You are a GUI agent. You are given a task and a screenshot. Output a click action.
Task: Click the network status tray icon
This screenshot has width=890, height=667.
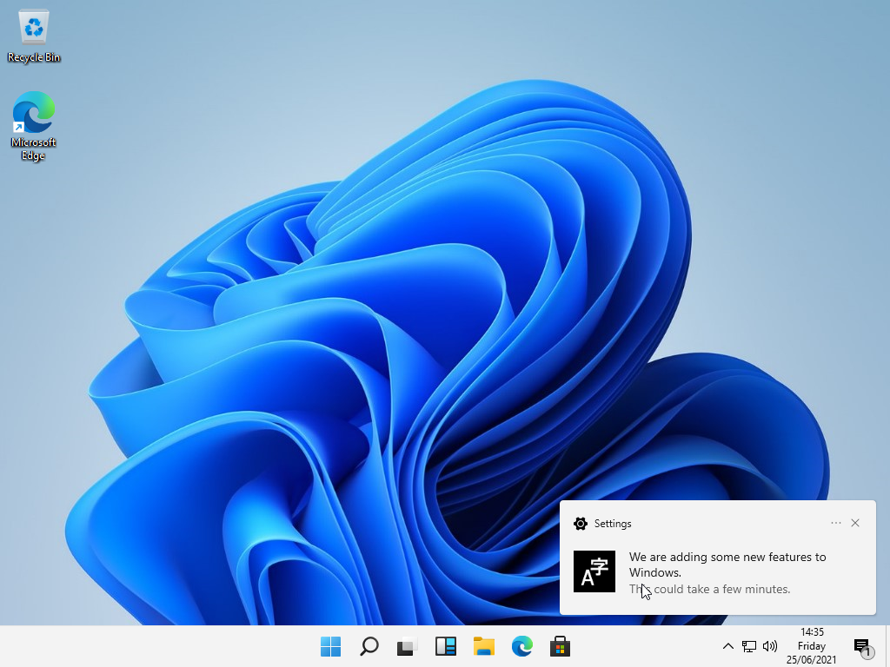click(x=749, y=646)
